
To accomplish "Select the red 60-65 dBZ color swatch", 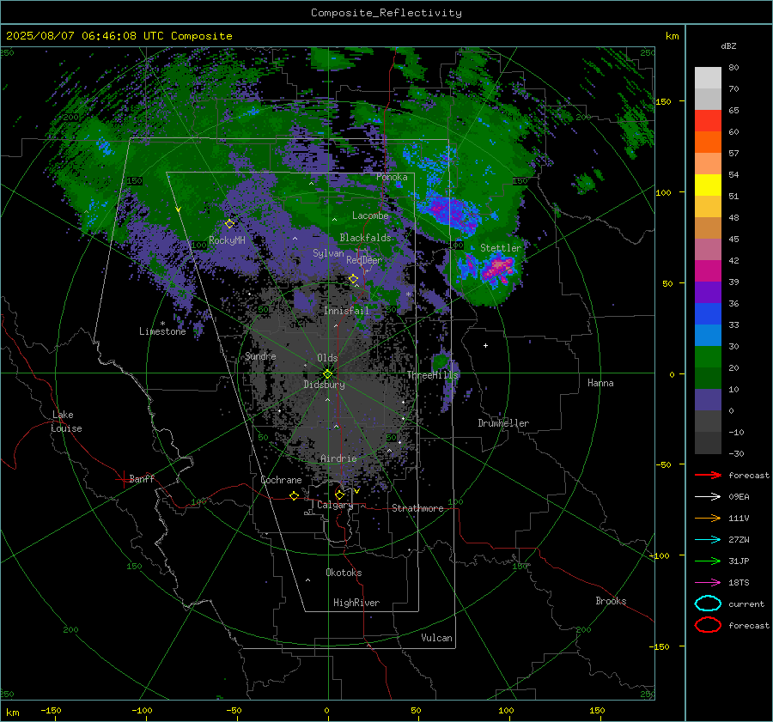I will tap(708, 121).
